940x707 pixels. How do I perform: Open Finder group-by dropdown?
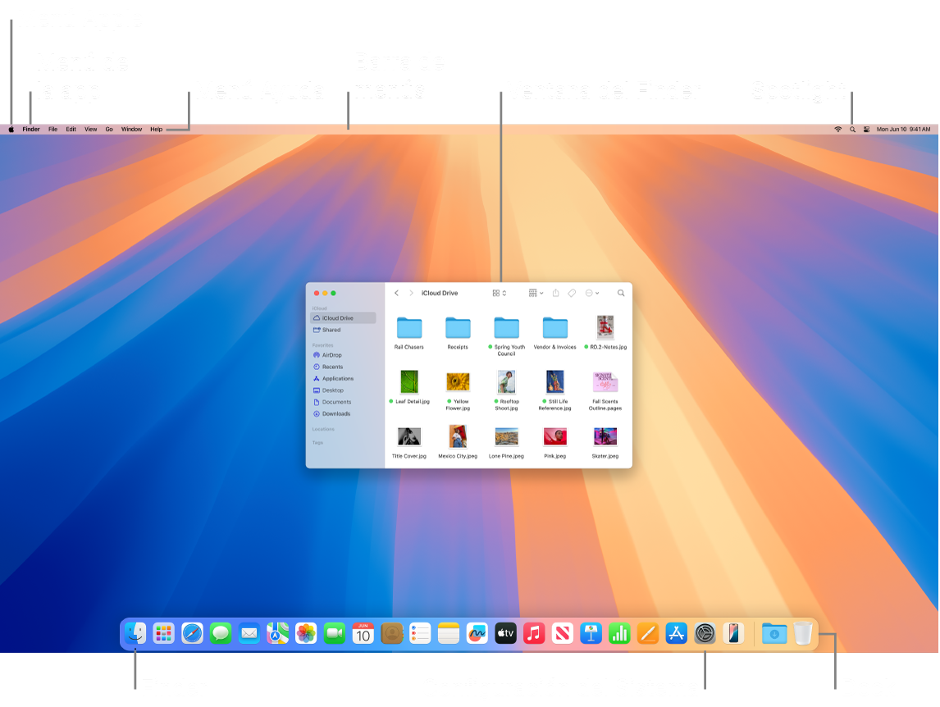[536, 293]
